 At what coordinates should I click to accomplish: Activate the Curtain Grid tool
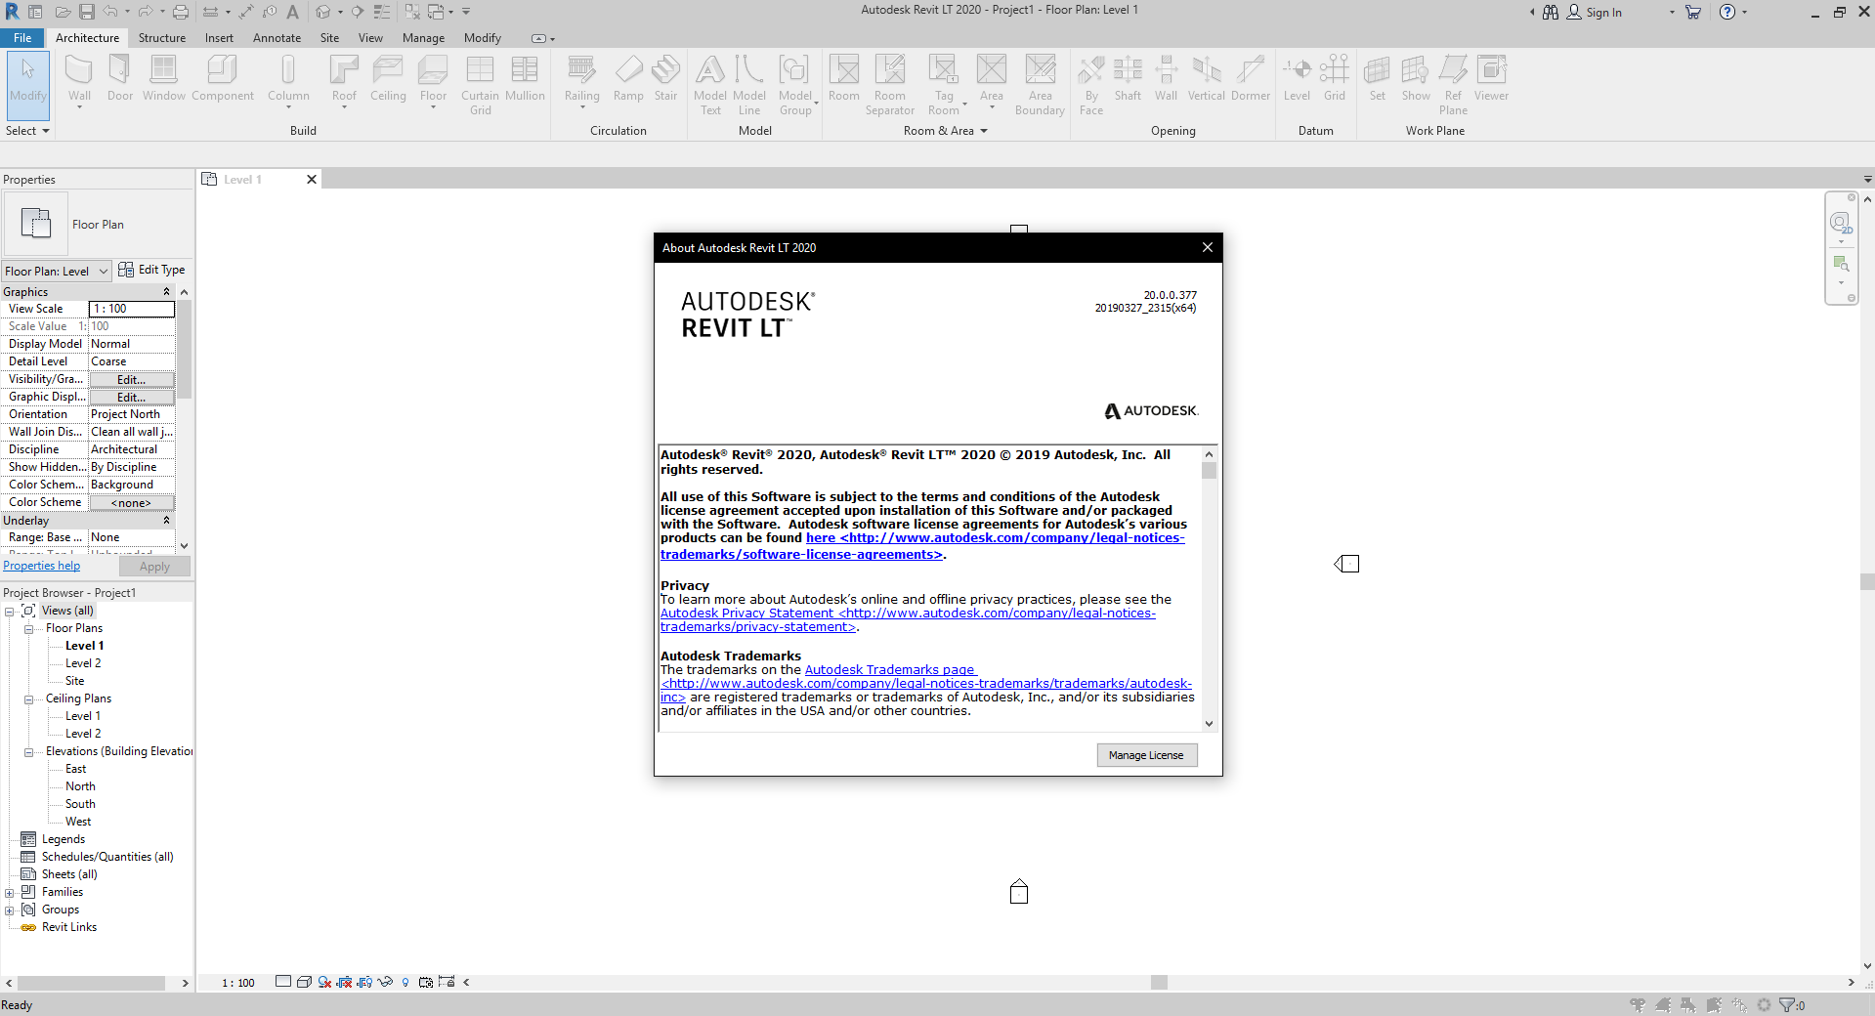pyautogui.click(x=480, y=85)
